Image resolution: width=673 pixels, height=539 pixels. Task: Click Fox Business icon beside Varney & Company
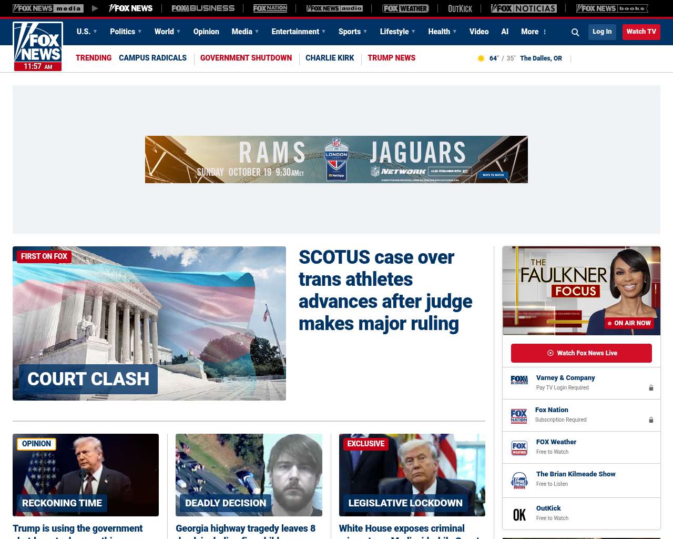(519, 380)
